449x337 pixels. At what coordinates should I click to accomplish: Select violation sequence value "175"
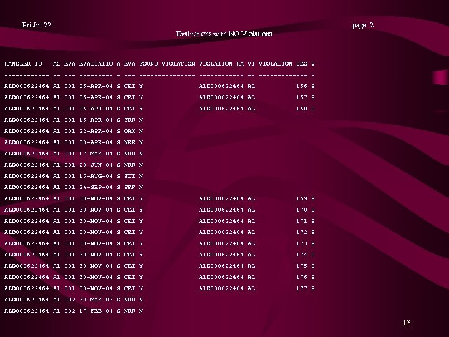[302, 266]
